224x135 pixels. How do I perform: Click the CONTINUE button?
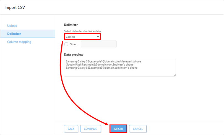[90, 129]
